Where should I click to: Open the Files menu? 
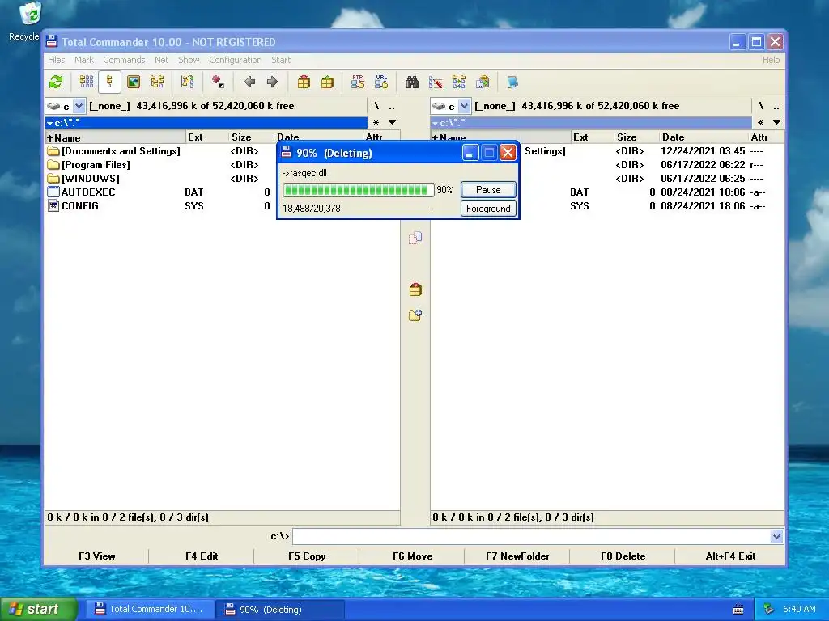(x=56, y=60)
